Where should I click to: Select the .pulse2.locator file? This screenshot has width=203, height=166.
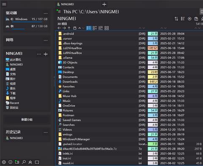pos(70,144)
